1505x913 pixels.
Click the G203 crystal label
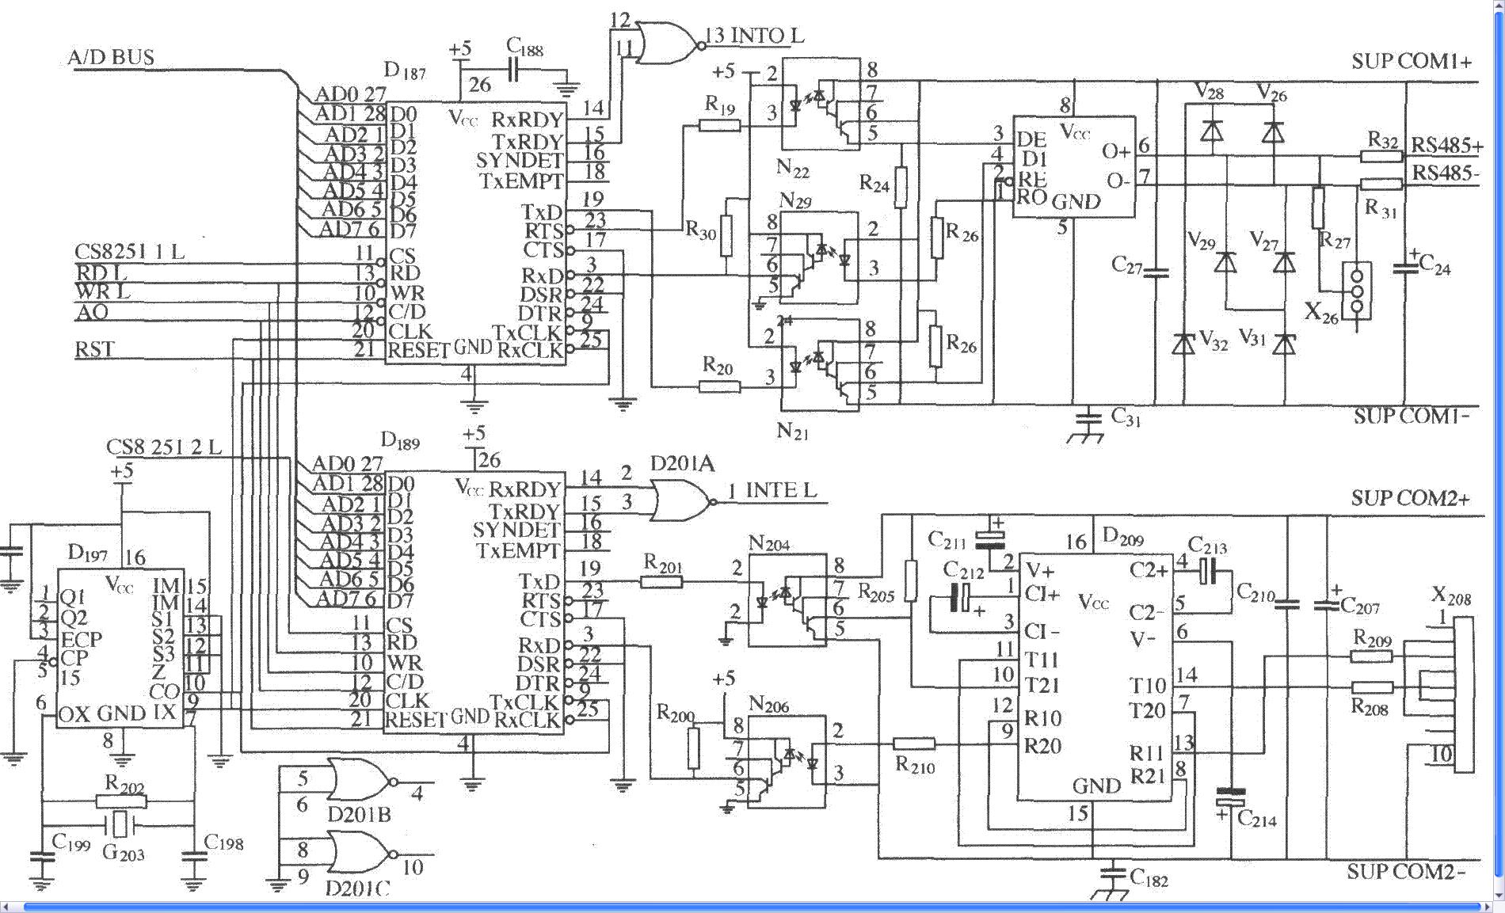coord(124,853)
